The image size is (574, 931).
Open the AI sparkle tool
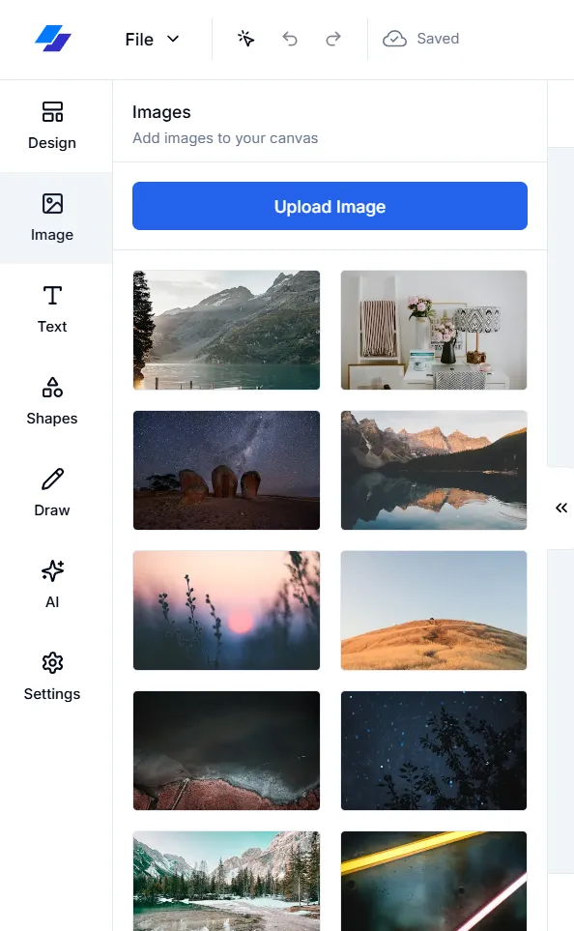click(x=52, y=585)
